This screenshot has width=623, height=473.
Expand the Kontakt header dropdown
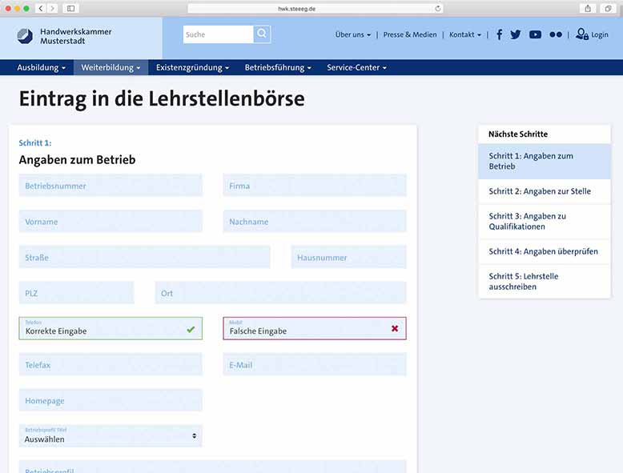point(465,35)
